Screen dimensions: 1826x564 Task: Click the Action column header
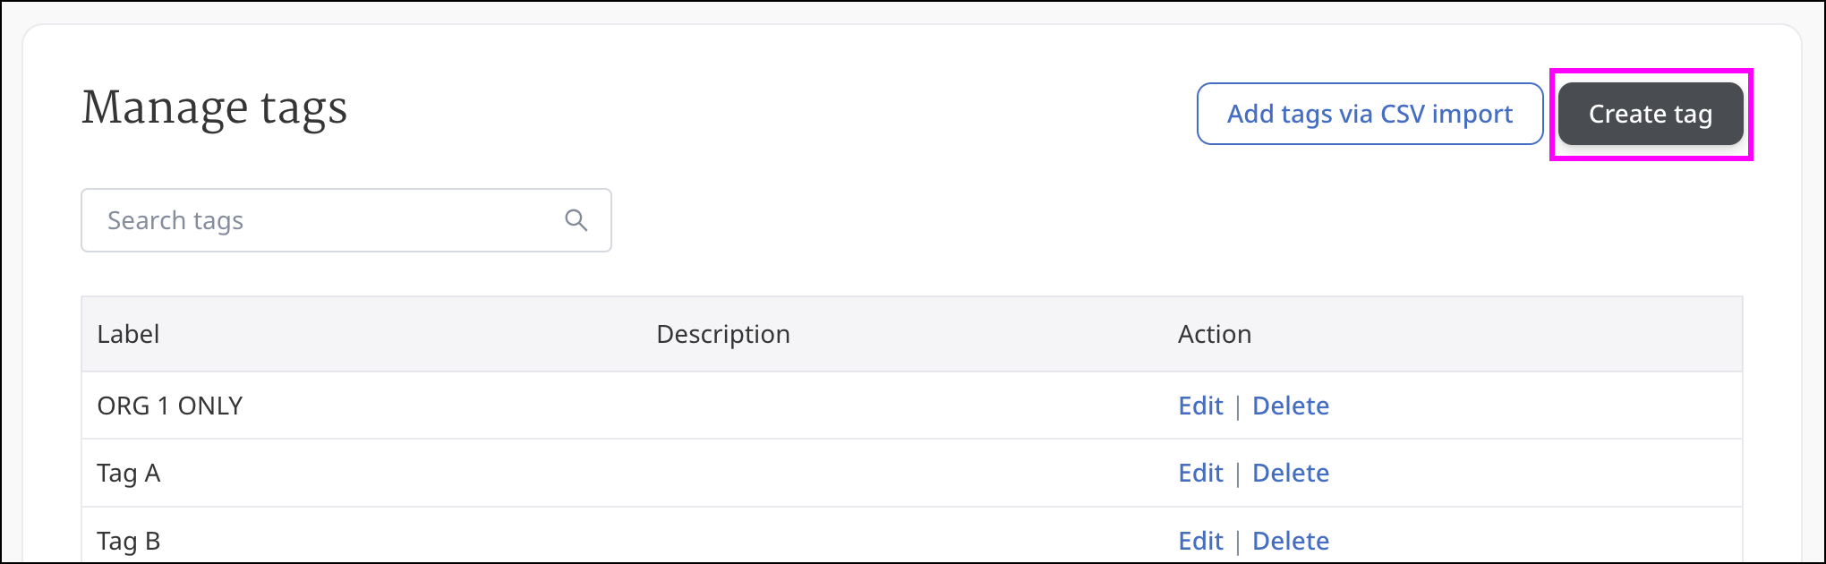tap(1215, 334)
